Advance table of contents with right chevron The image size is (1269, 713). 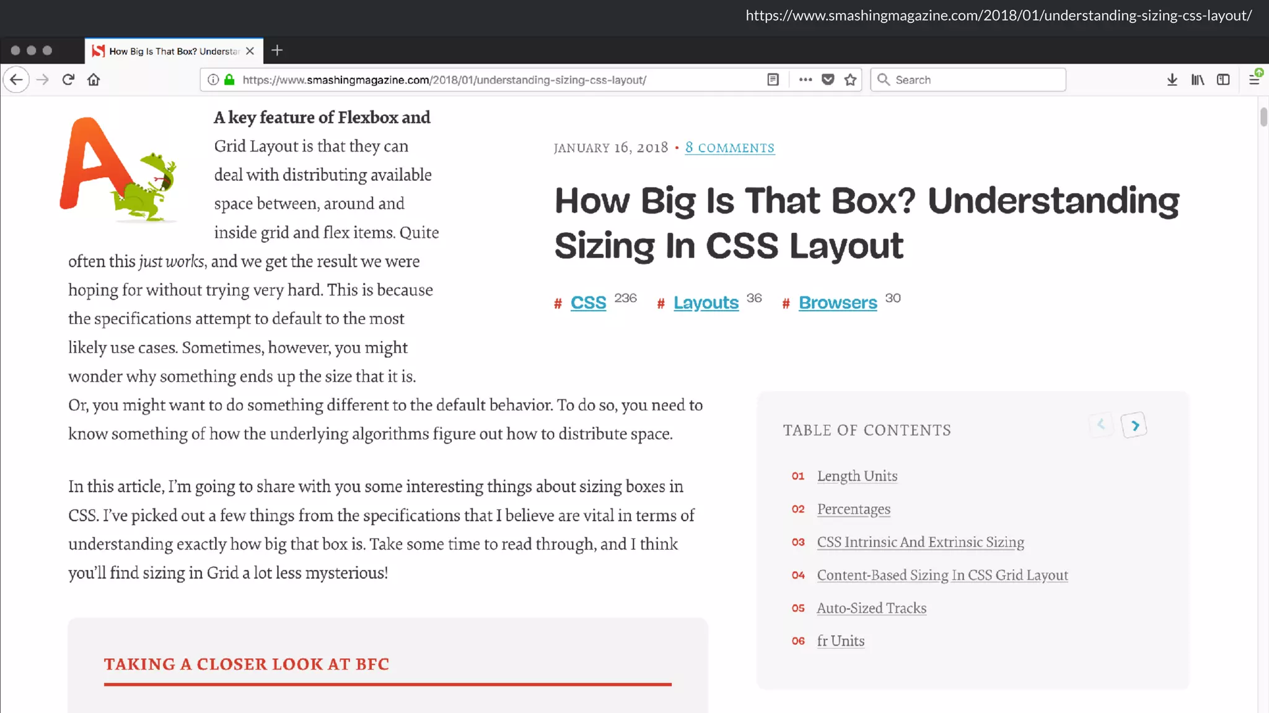[1135, 426]
